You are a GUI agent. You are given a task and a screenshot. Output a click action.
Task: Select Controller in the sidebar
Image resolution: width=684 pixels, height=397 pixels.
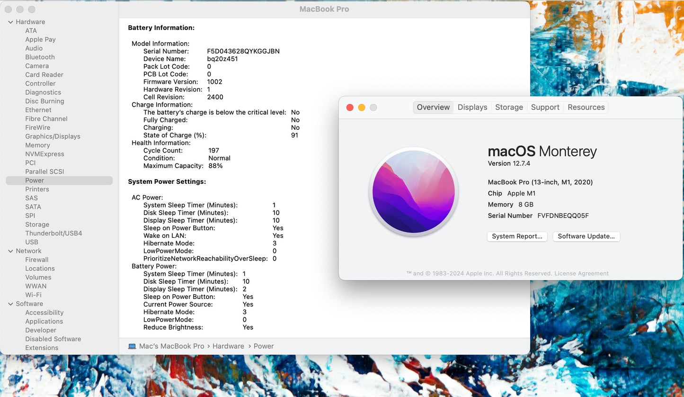click(40, 83)
